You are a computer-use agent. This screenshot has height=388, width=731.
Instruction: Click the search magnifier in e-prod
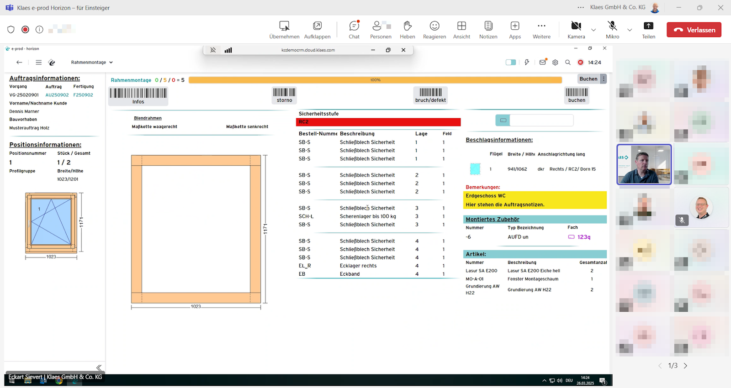point(568,63)
